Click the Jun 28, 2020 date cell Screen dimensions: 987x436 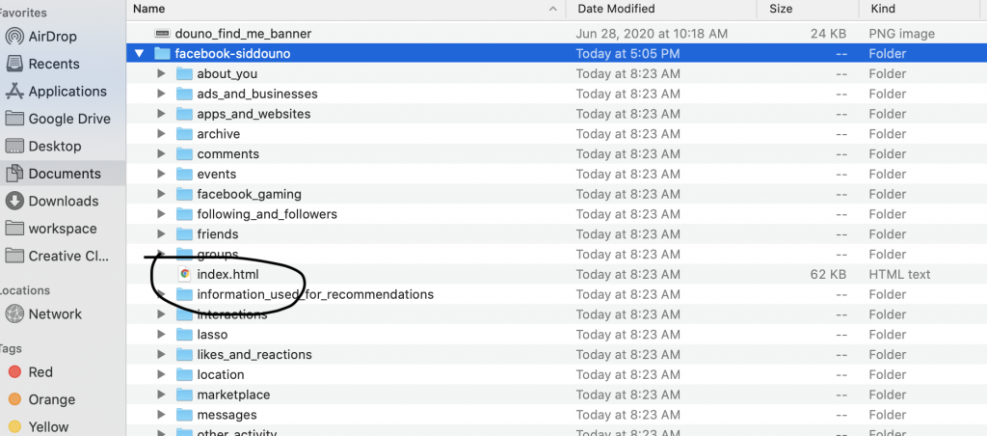pyautogui.click(x=653, y=34)
